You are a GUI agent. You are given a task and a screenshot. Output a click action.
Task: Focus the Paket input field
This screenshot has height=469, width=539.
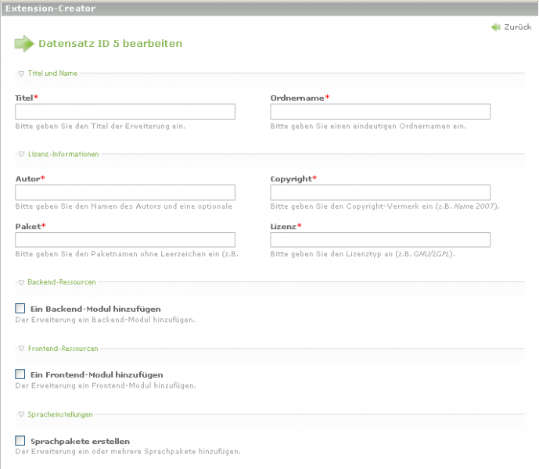coord(125,240)
